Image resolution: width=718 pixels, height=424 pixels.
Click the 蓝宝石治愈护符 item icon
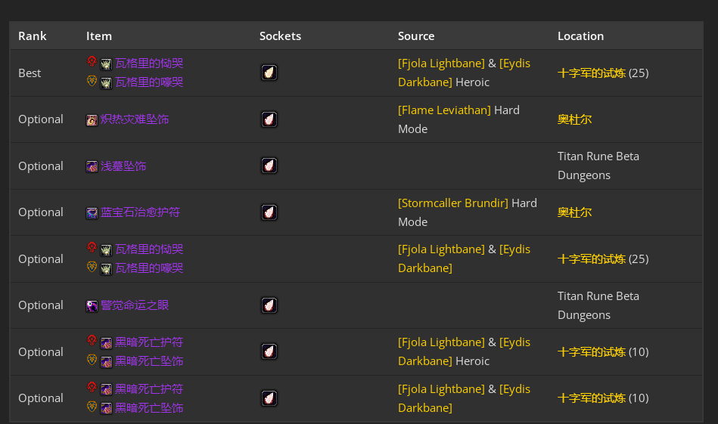click(x=92, y=212)
